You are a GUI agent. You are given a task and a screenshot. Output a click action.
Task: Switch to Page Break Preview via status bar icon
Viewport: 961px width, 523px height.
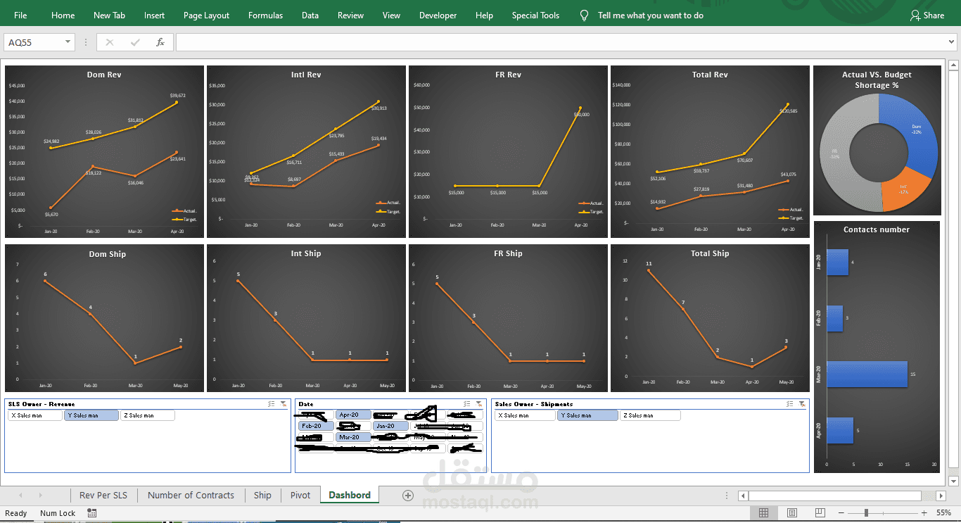pos(820,512)
